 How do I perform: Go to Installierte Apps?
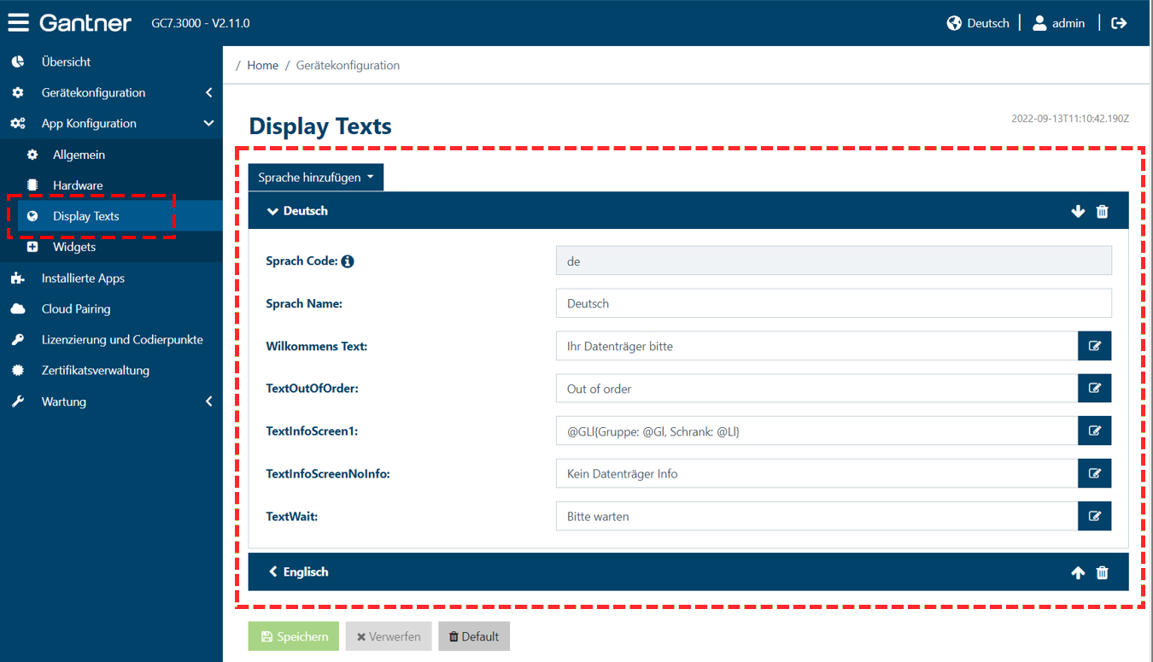coord(111,278)
